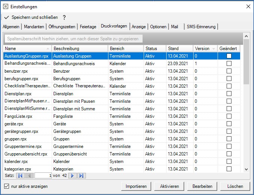This screenshot has height=195, width=254.
Task: Switch to the Mandanten tab
Action: click(x=35, y=27)
